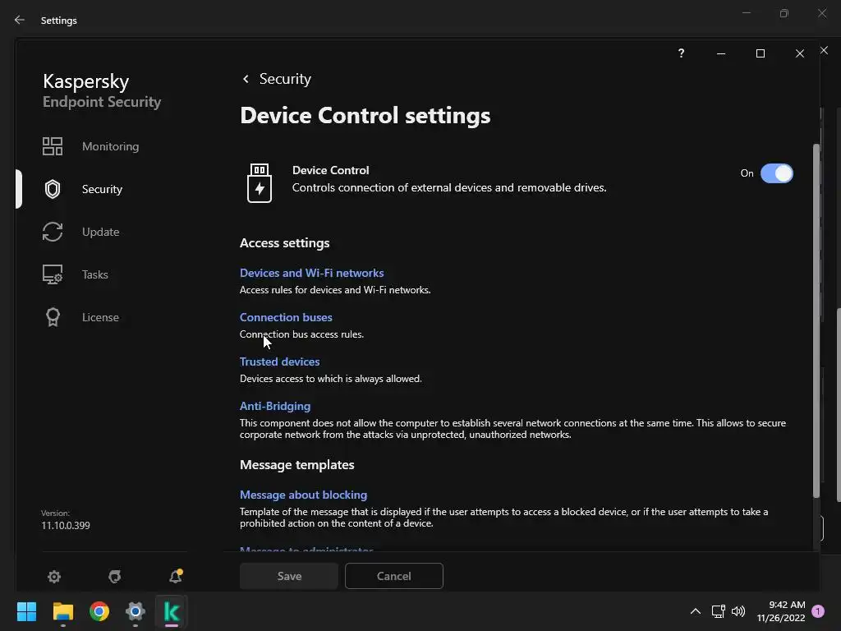Open Devices and Wi-Fi networks link
Viewport: 841px width, 631px height.
pyautogui.click(x=311, y=273)
